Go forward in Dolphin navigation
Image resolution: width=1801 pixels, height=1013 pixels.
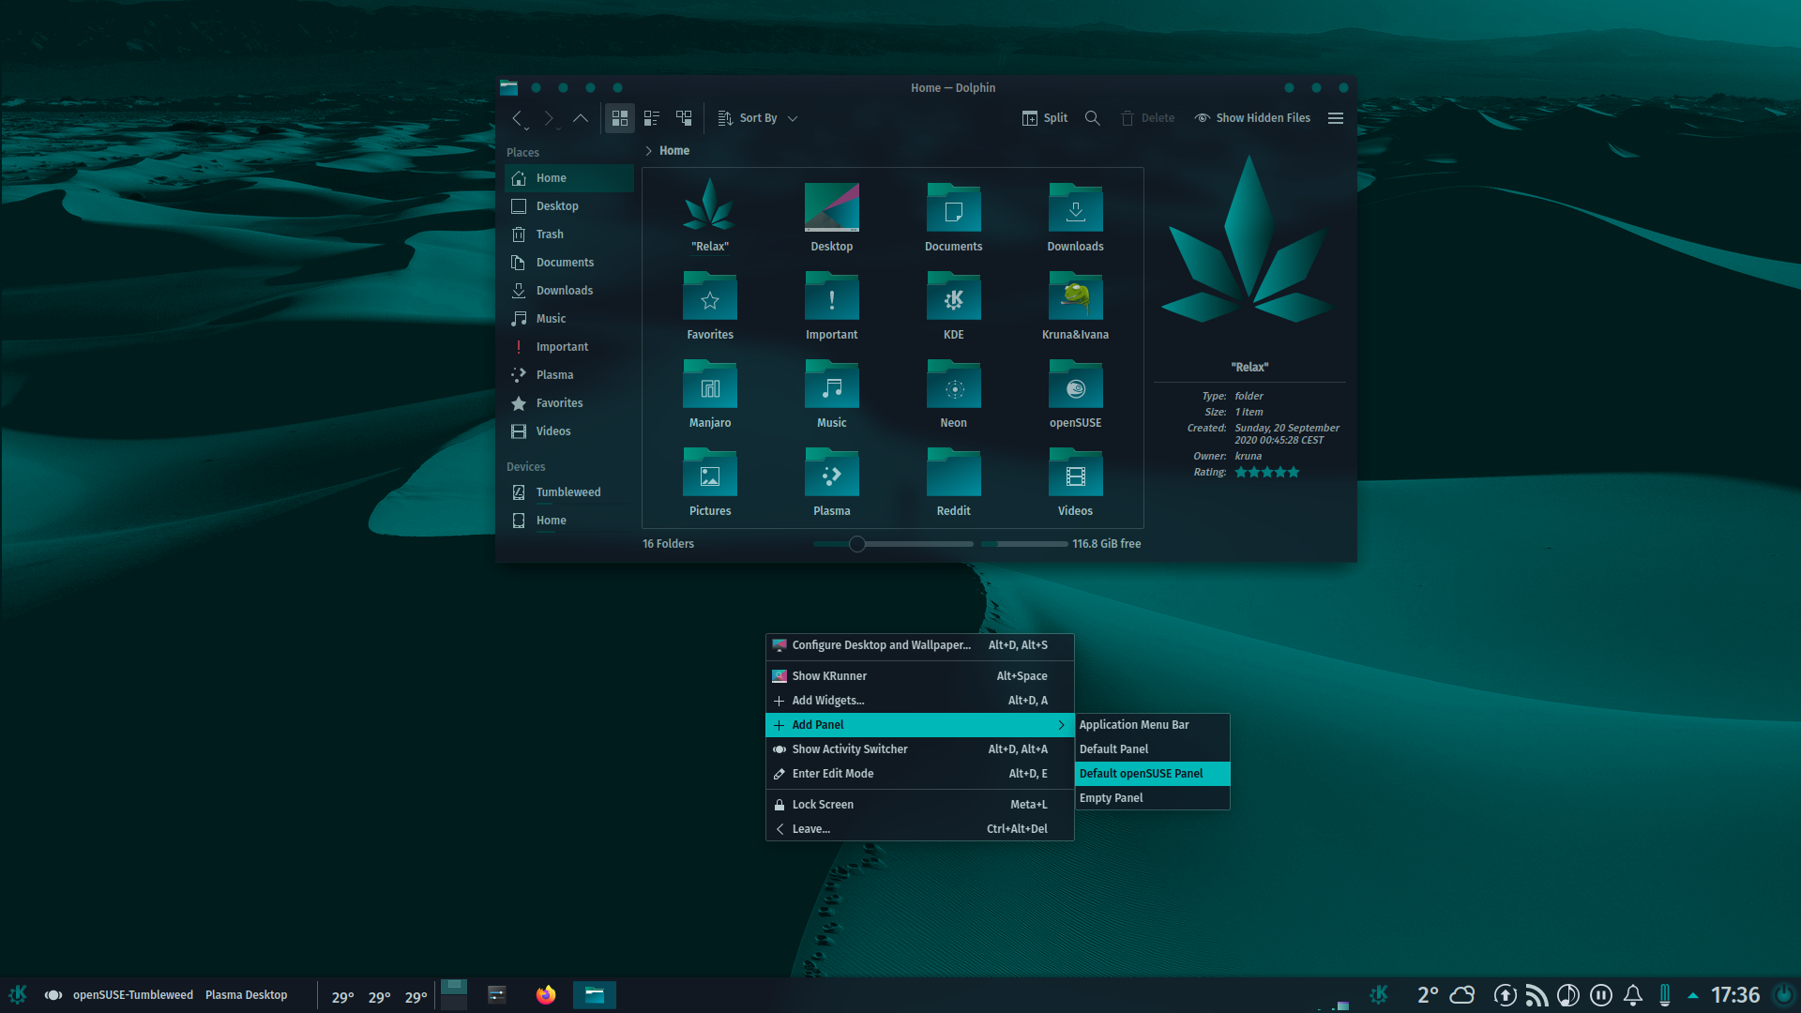tap(548, 118)
